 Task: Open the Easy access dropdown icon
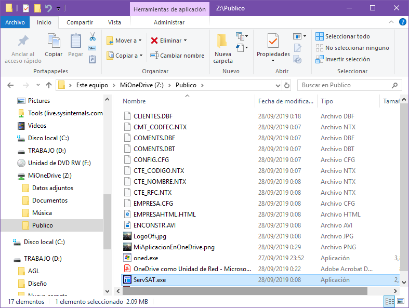pyautogui.click(x=242, y=48)
